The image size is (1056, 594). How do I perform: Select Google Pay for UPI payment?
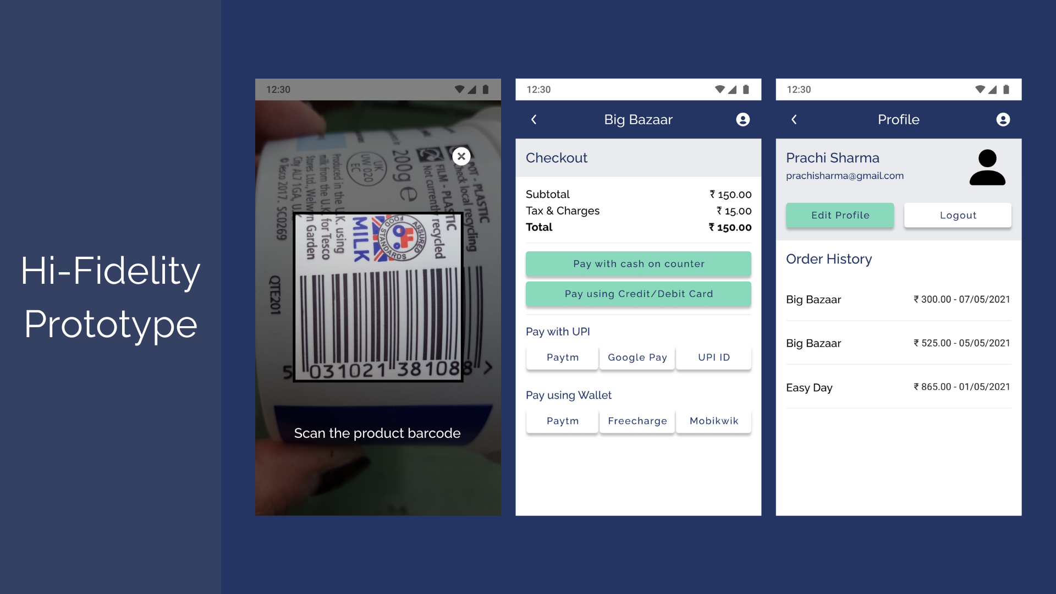pyautogui.click(x=637, y=357)
